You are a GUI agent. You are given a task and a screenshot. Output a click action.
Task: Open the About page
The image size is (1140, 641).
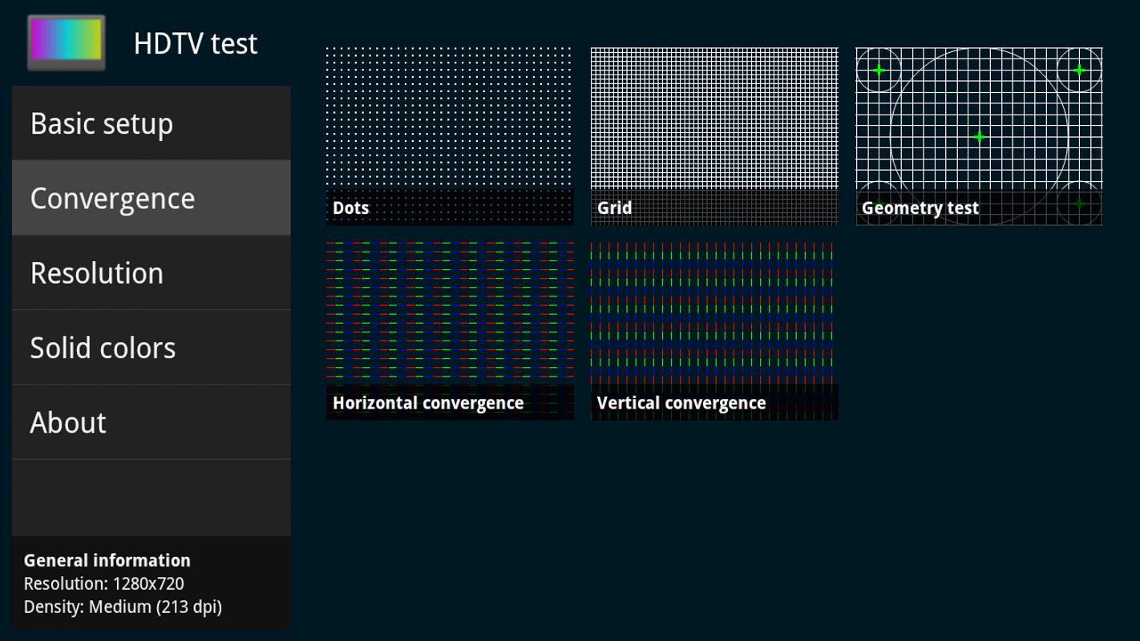tap(152, 421)
